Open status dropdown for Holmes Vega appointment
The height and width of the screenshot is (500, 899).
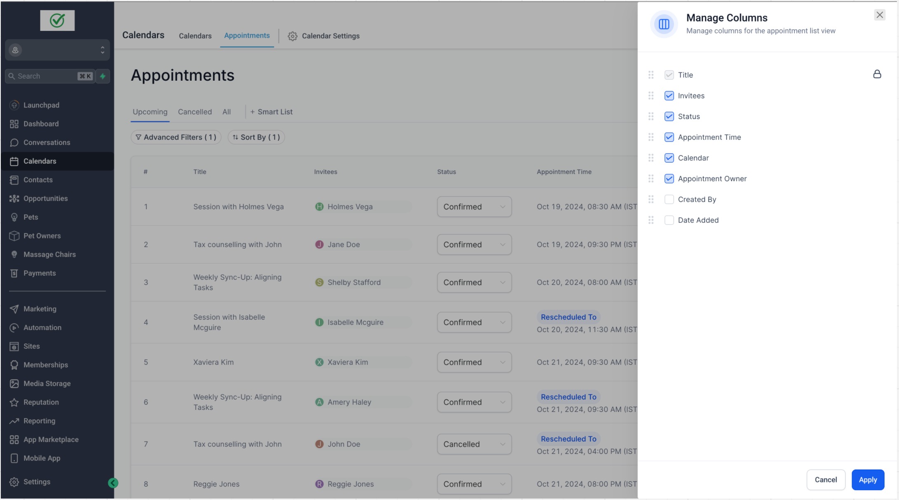click(x=474, y=207)
